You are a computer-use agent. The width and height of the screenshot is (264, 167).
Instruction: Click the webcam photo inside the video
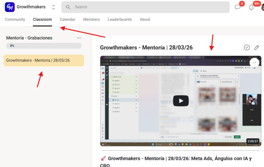click(x=252, y=99)
